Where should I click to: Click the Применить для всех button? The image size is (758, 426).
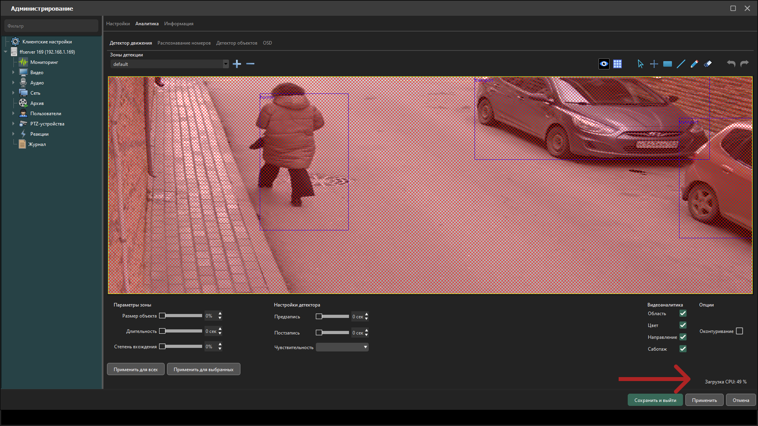135,370
